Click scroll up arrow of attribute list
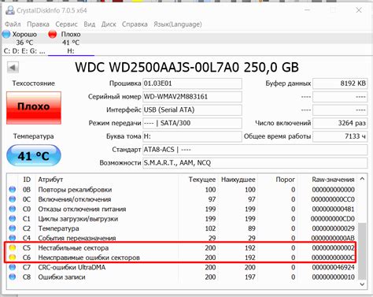This screenshot has width=373, height=297. pyautogui.click(x=362, y=179)
